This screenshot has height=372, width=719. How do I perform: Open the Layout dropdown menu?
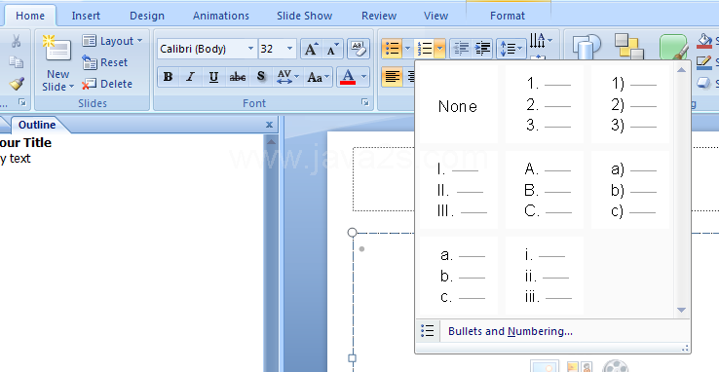112,41
